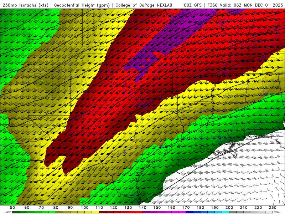
Task: Select the 170 label on the color scale
Action: click(x=186, y=208)
